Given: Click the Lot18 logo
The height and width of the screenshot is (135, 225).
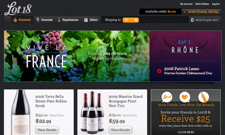Looking at the screenshot, I should 18,9.
